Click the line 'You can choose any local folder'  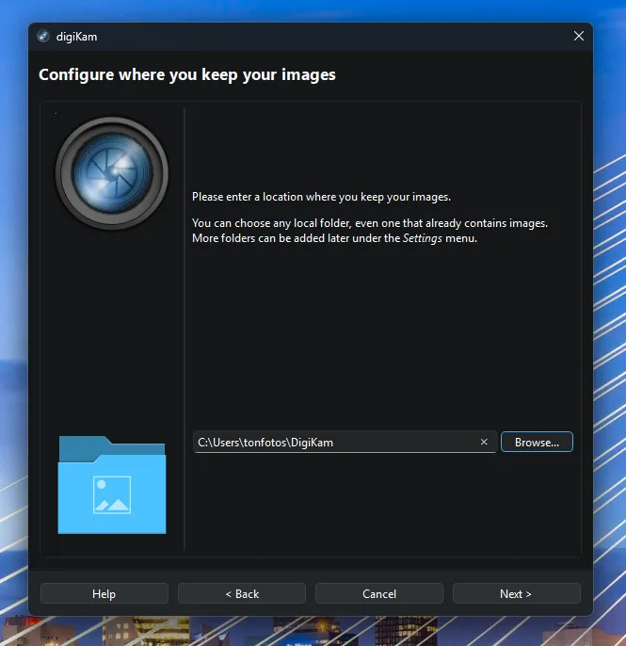(x=370, y=223)
